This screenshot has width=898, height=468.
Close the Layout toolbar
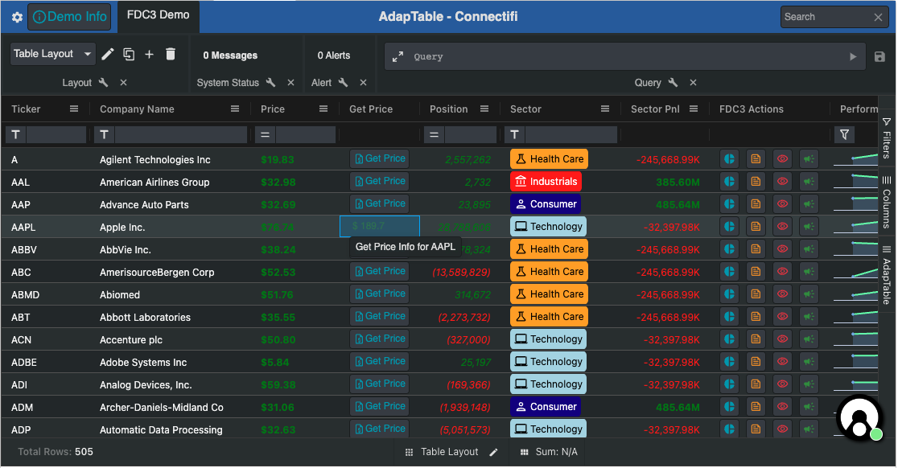click(123, 82)
